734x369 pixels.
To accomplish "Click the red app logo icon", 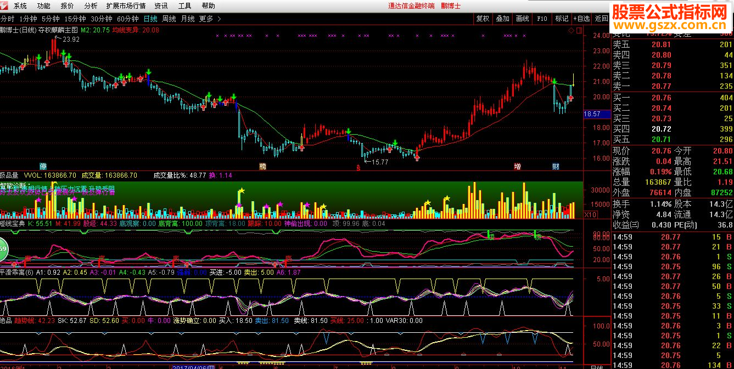I will 5,5.
